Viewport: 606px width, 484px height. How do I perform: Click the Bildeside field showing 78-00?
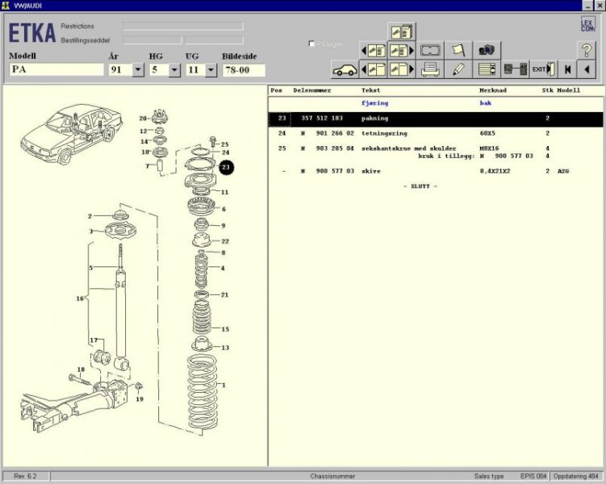(244, 70)
